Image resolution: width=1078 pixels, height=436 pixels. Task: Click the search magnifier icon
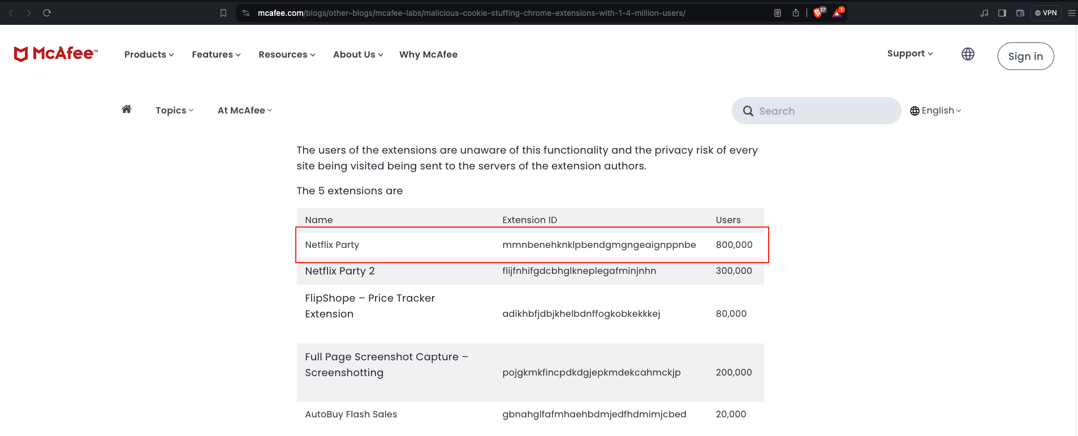748,111
